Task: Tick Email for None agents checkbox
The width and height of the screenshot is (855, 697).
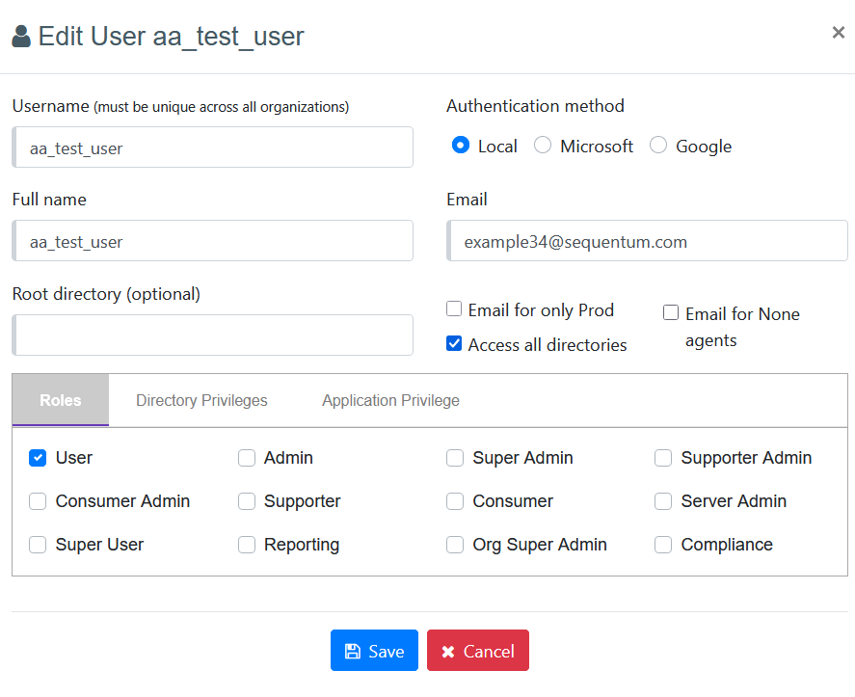Action: (671, 313)
